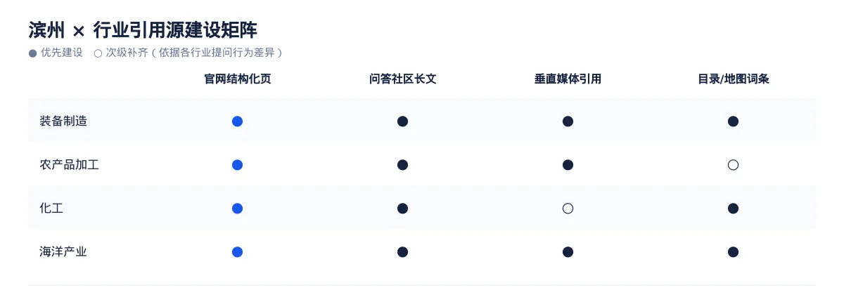Click the 目录/地图词条 column header
Viewport: 844px width, 302px height.
[x=733, y=79]
